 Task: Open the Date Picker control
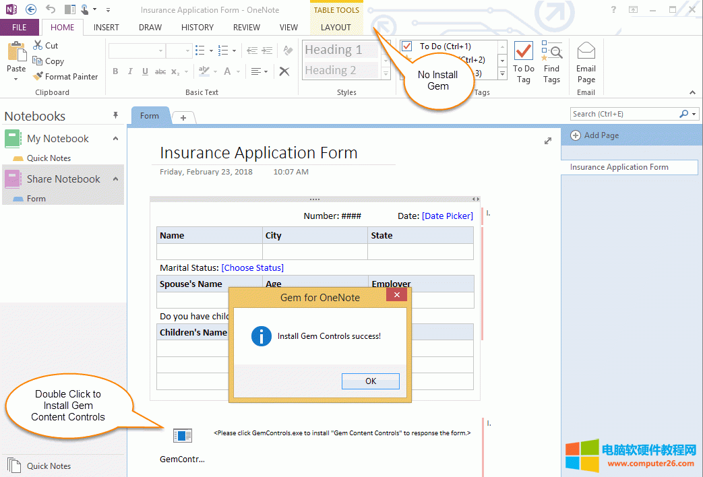click(x=448, y=216)
